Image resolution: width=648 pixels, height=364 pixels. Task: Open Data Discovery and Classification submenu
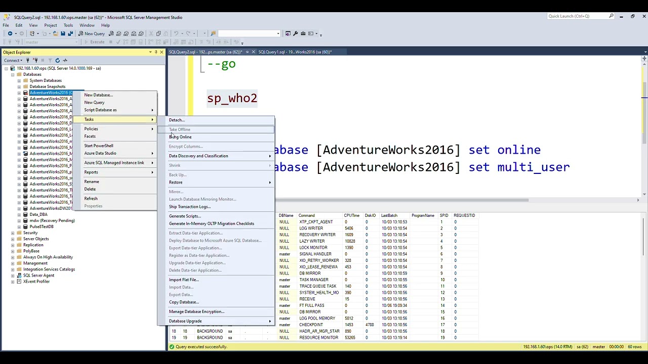(216, 156)
